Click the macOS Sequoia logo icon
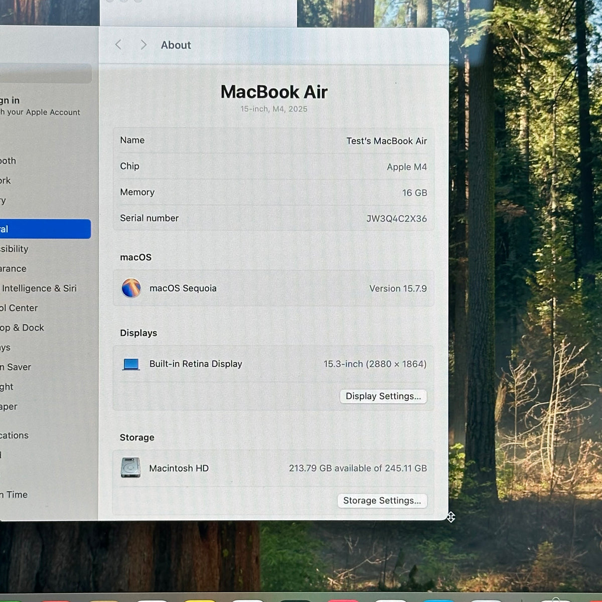 131,288
